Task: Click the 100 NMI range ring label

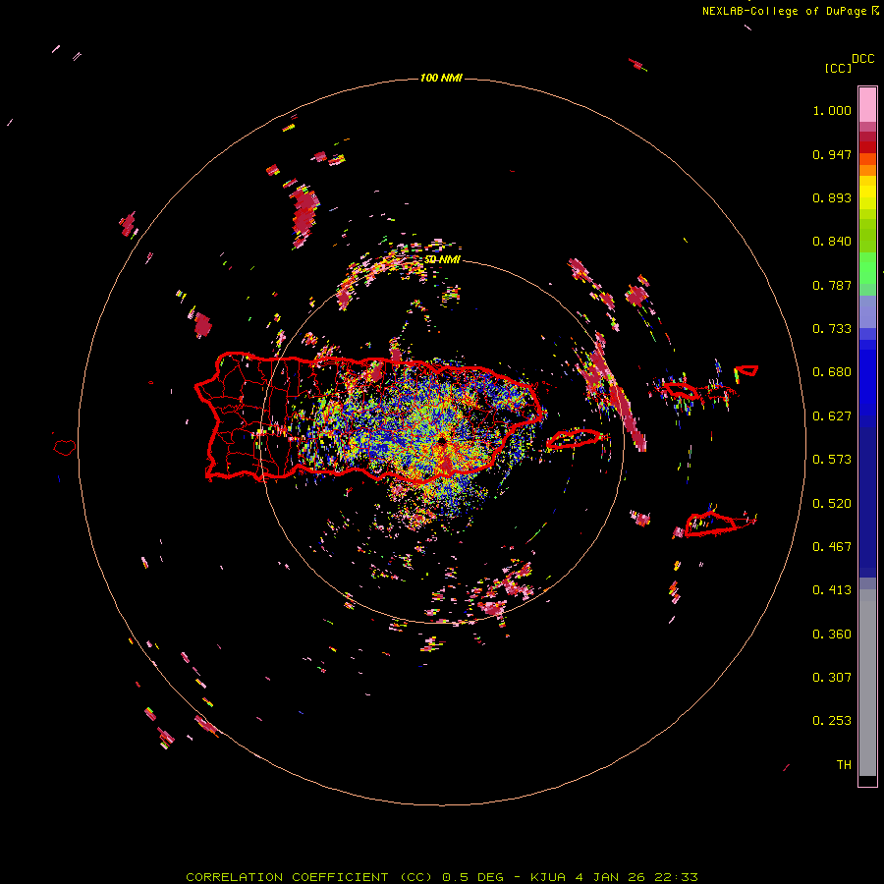Action: coord(441,78)
